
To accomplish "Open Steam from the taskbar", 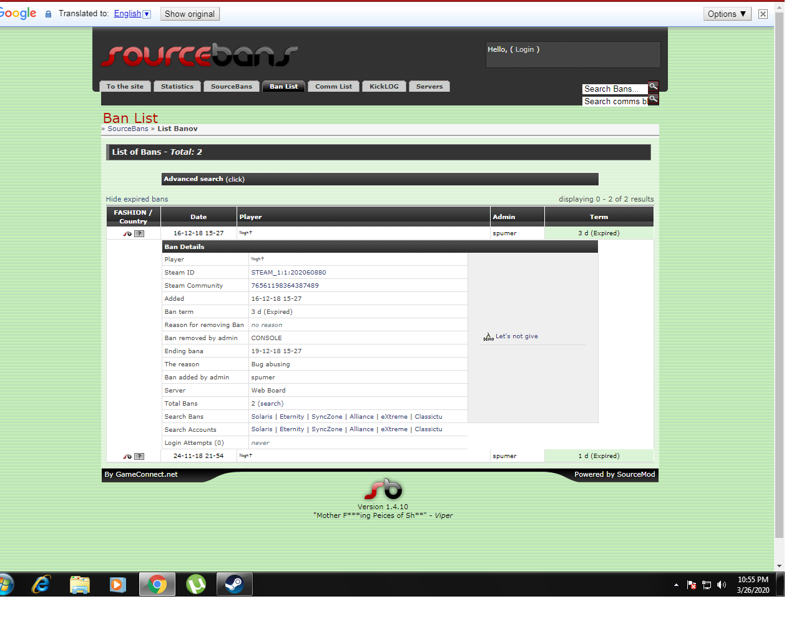I will coord(235,585).
